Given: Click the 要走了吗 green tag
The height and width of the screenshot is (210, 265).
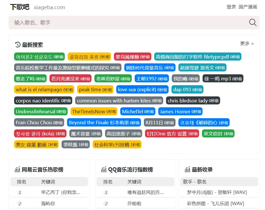Looking at the screenshot, I should pyautogui.click(x=30, y=79).
